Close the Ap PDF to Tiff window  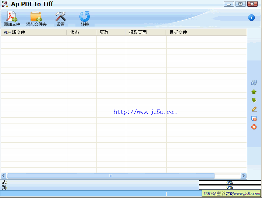[252, 4]
